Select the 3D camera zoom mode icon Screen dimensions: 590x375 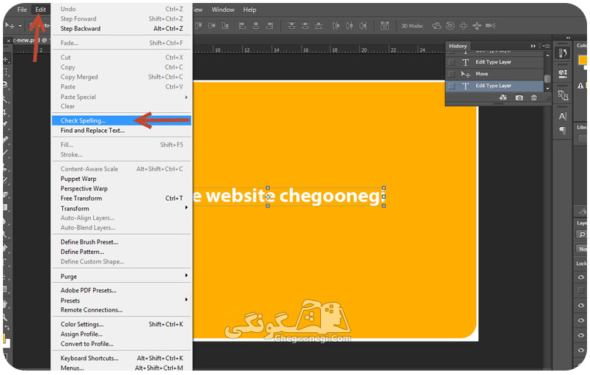pos(490,26)
